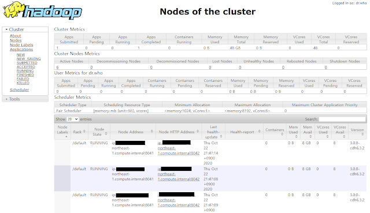Open the Scheduler sidebar link

(x=19, y=90)
